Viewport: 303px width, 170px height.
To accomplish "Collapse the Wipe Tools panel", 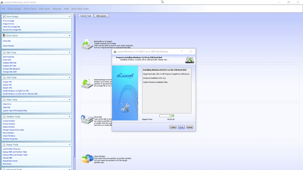I will pos(69,100).
